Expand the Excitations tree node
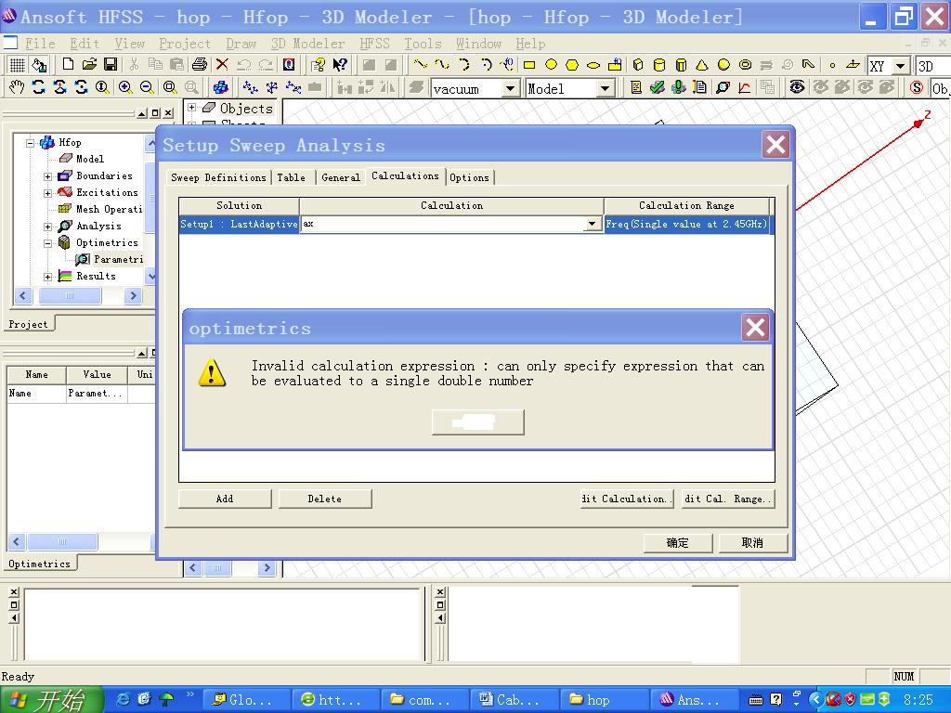The image size is (951, 713). pos(48,193)
